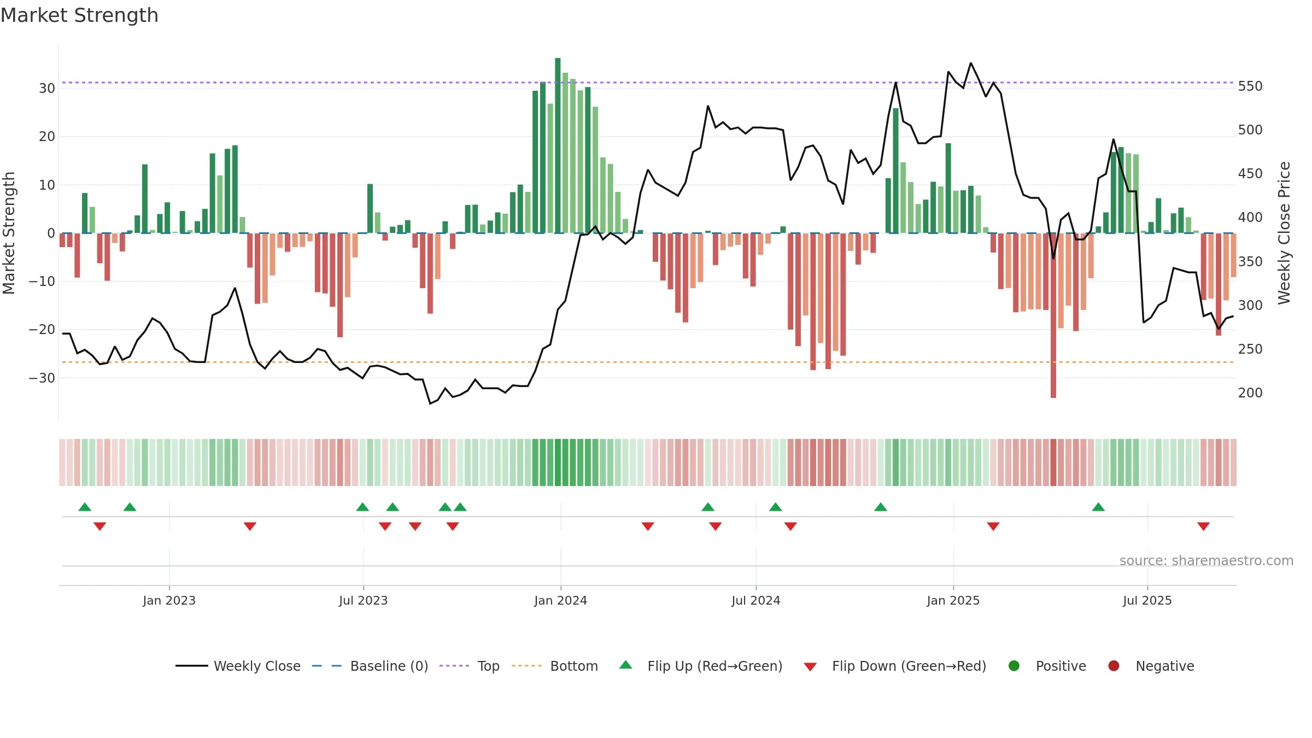Click the purple dotted Top threshold line
1312x738 pixels.
(x=648, y=83)
